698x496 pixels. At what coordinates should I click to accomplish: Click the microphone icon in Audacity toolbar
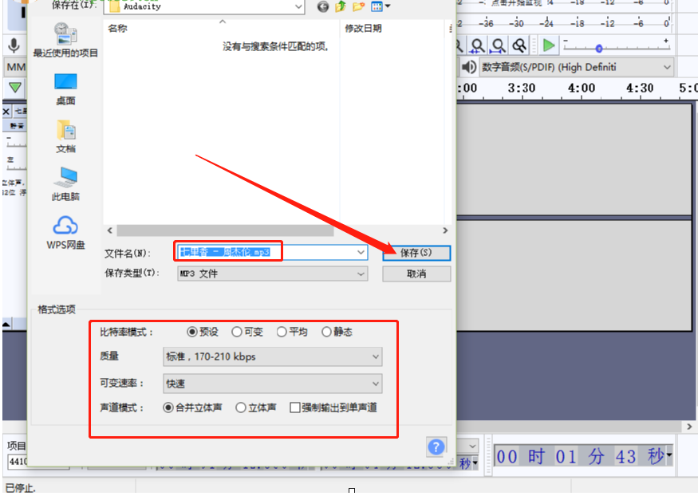coord(14,45)
